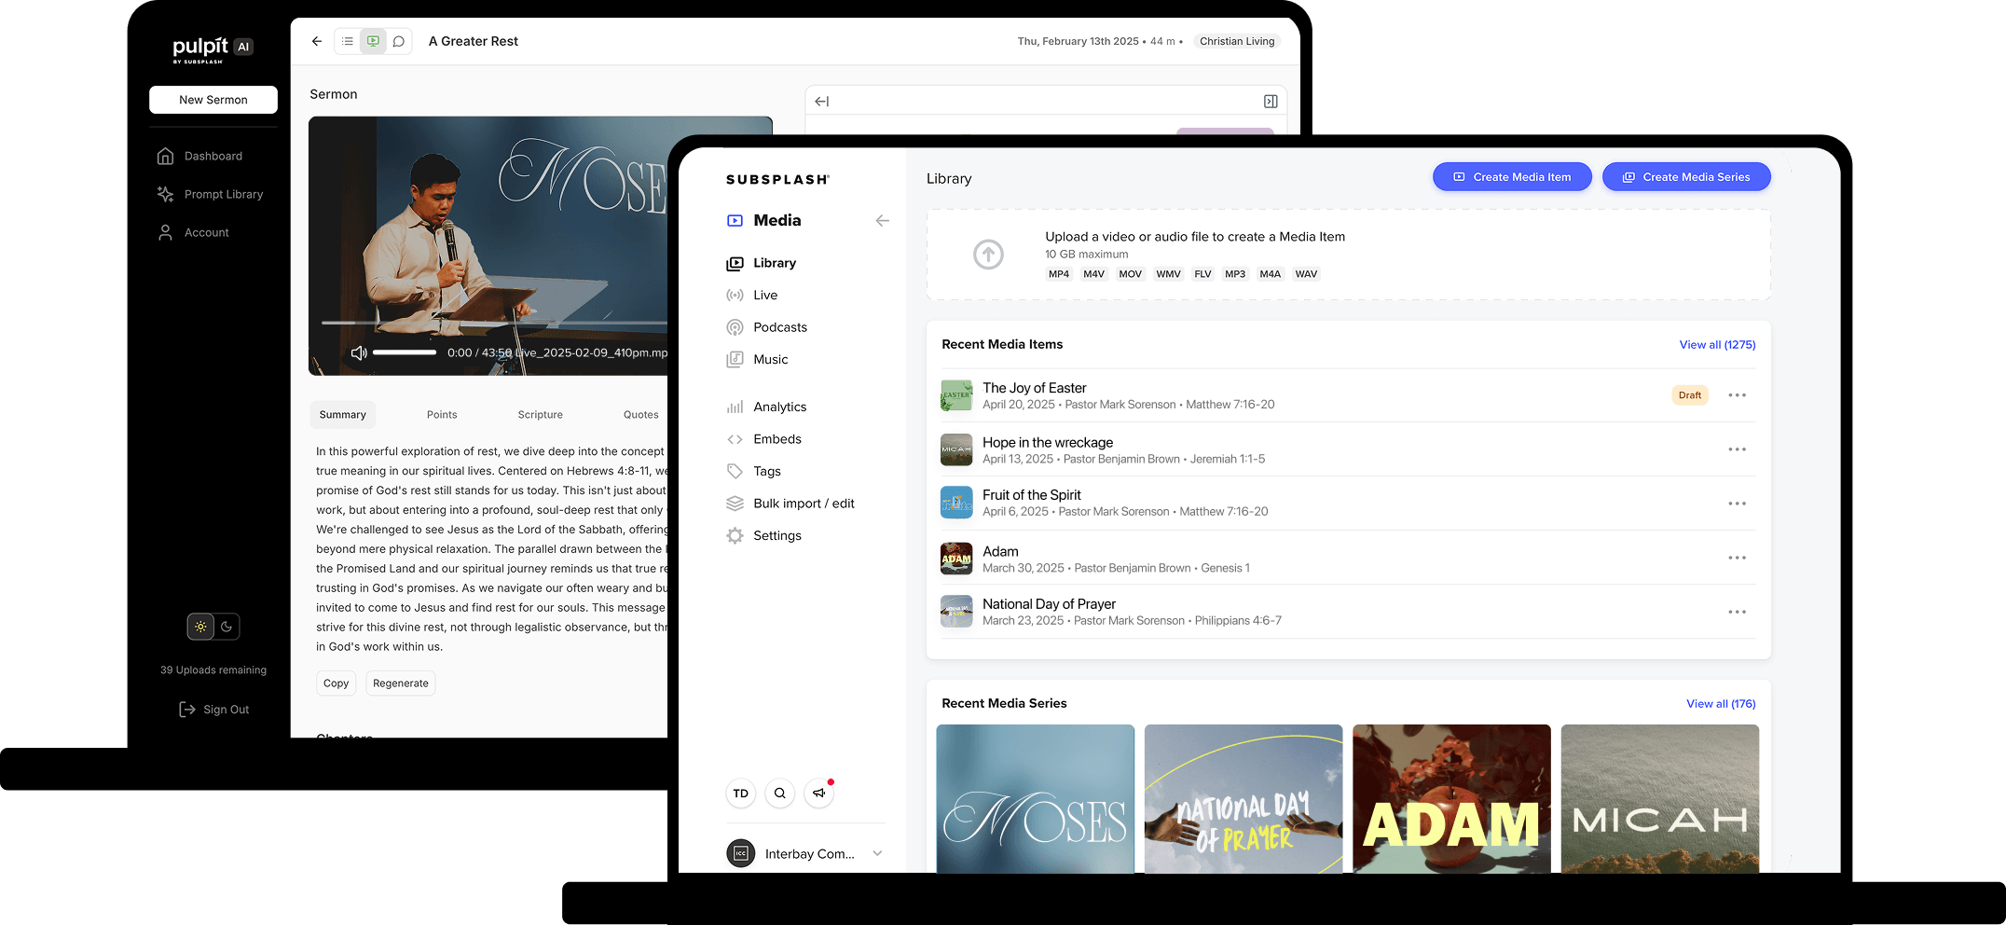Toggle the side panel layout icon in Pulpit
Viewport: 2006px width, 925px height.
(x=1271, y=102)
